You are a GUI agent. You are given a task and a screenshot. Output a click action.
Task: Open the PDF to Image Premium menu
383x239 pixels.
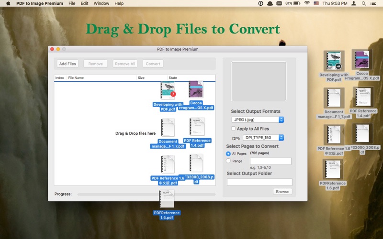click(x=40, y=3)
